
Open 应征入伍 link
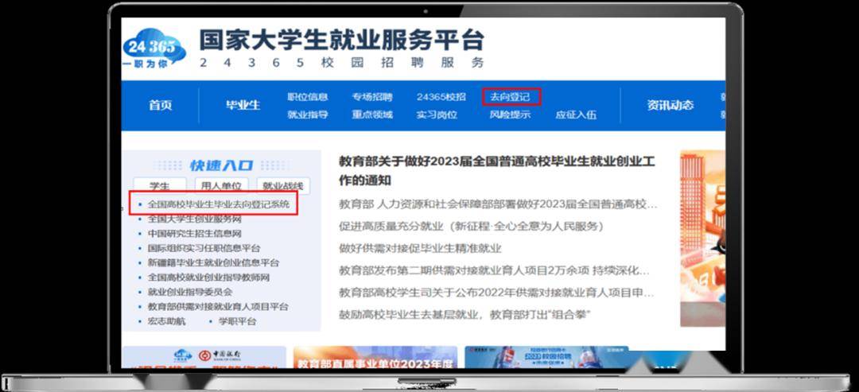576,115
